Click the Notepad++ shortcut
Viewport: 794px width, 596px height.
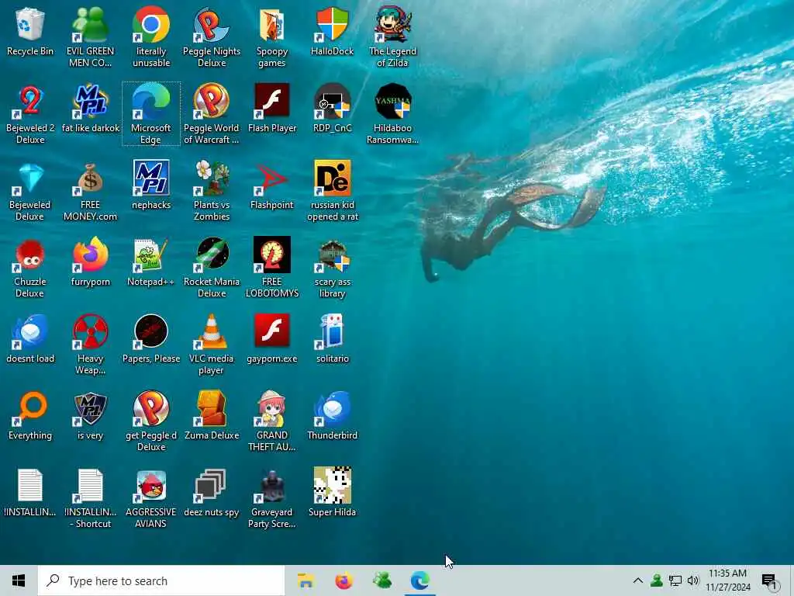(151, 262)
